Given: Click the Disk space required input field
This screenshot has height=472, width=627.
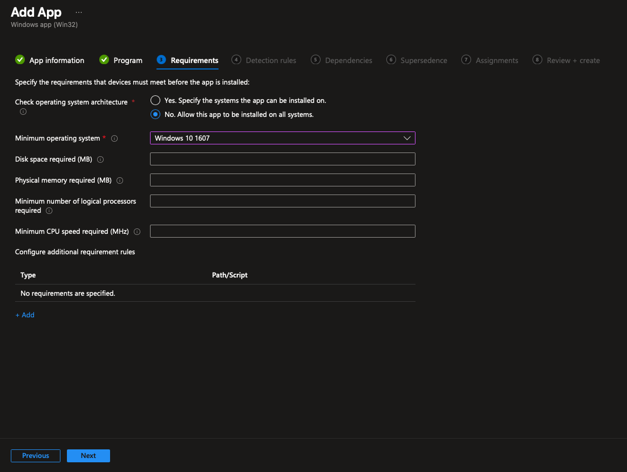Looking at the screenshot, I should (282, 159).
